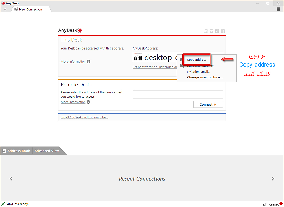Viewport: 284px width, 207px height.
Task: Click the remote desk address input field
Action: coord(178,94)
